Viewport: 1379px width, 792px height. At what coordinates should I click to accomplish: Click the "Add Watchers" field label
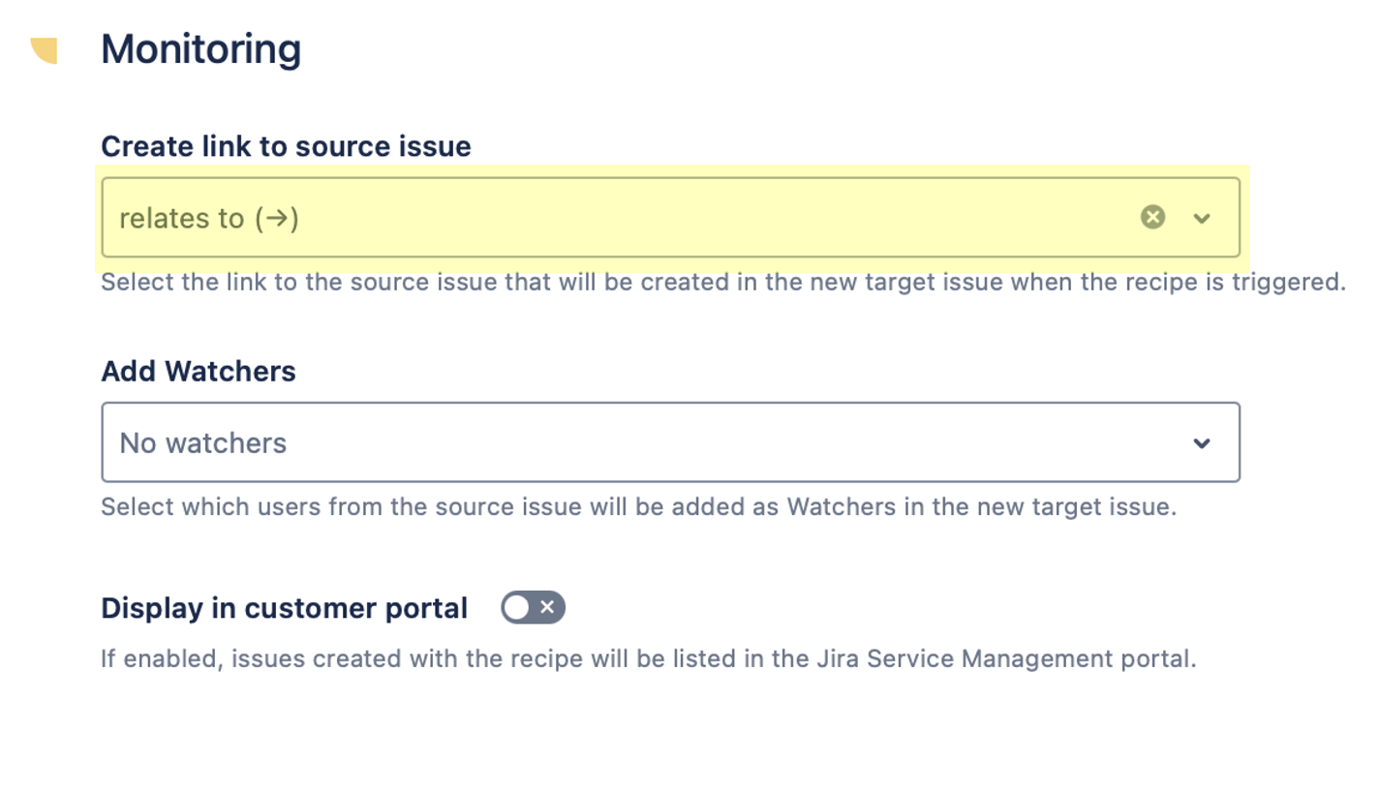199,371
